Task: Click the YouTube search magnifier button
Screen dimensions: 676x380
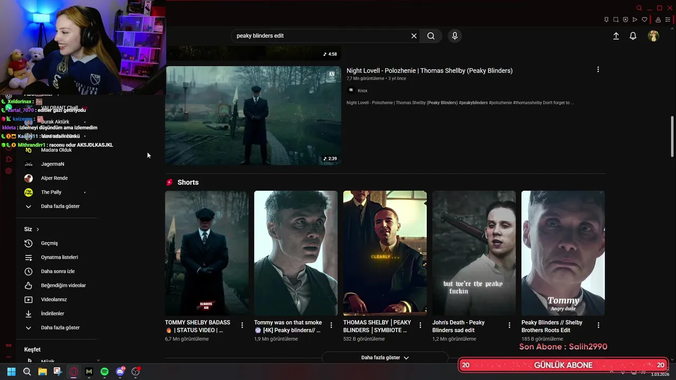Action: tap(431, 36)
